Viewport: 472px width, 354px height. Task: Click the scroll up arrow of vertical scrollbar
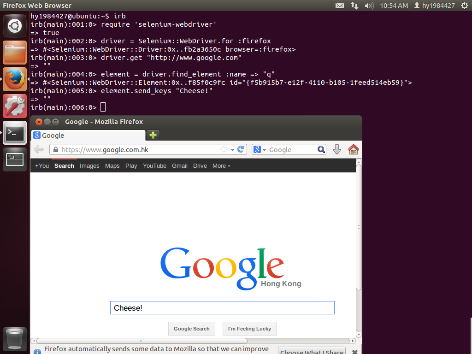[359, 161]
